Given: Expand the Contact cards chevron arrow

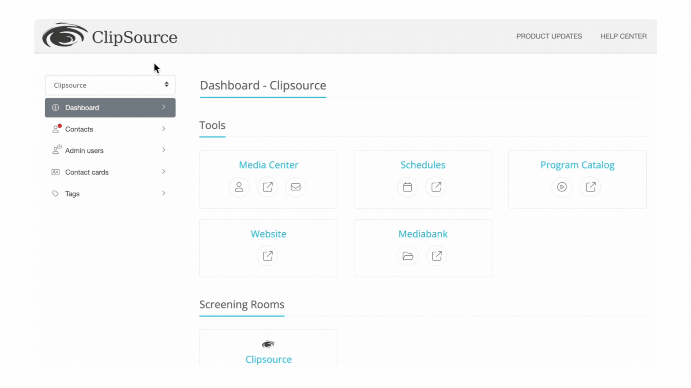Looking at the screenshot, I should point(164,172).
